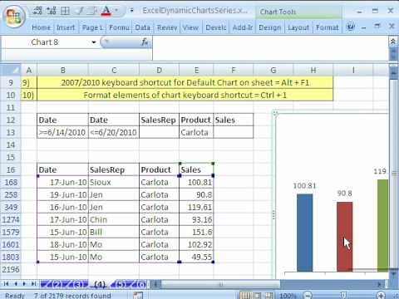
Task: Open the Chart Tools Format tab
Action: point(328,27)
